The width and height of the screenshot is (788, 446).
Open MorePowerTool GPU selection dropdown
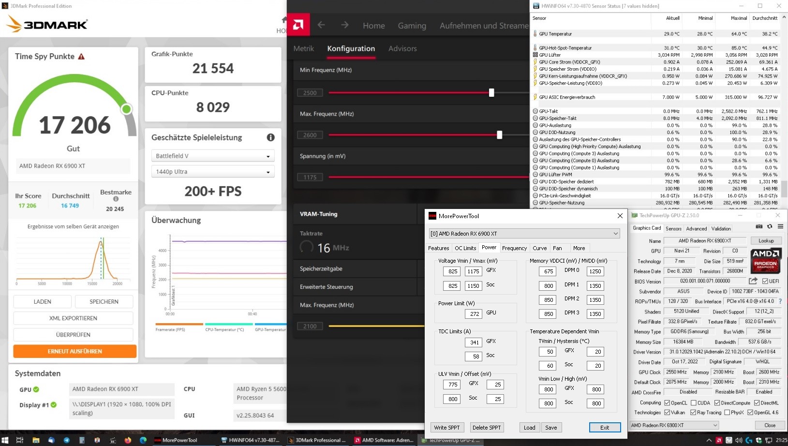524,234
